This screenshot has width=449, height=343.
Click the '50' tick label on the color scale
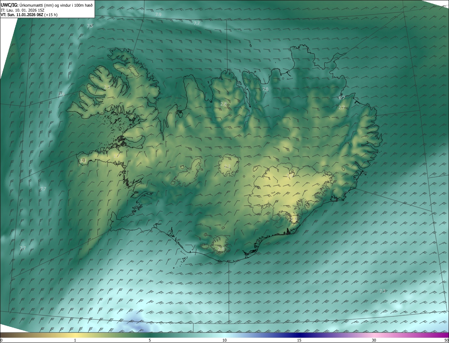pyautogui.click(x=446, y=341)
